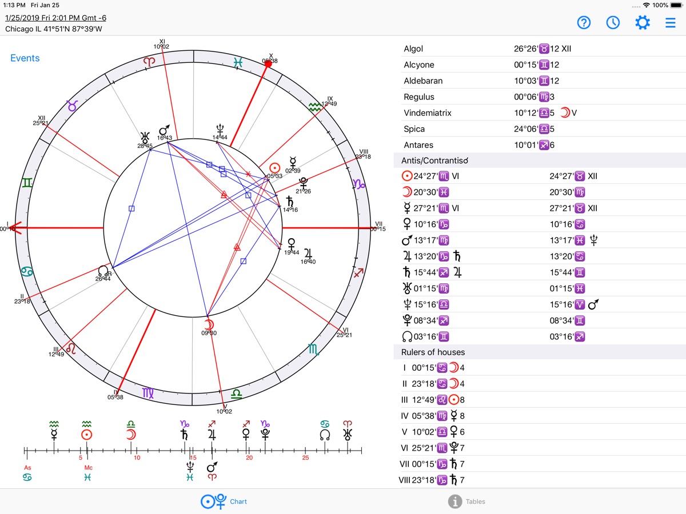
Task: Open the chart date and time header
Action: click(55, 18)
